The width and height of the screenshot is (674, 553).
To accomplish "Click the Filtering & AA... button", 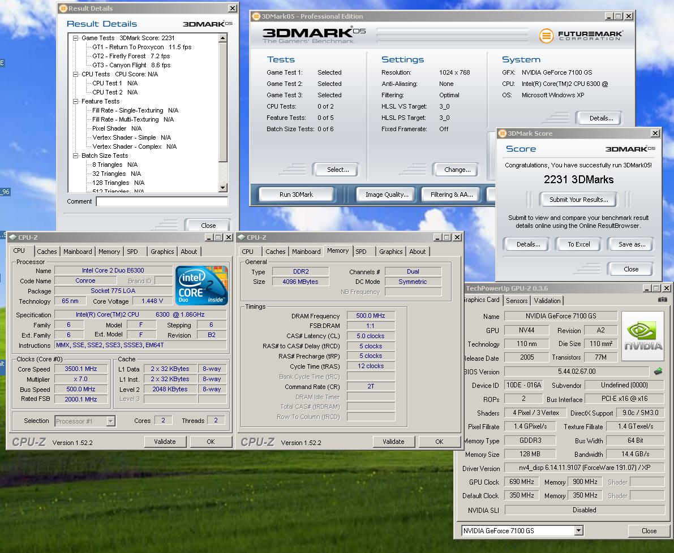I will pyautogui.click(x=452, y=195).
